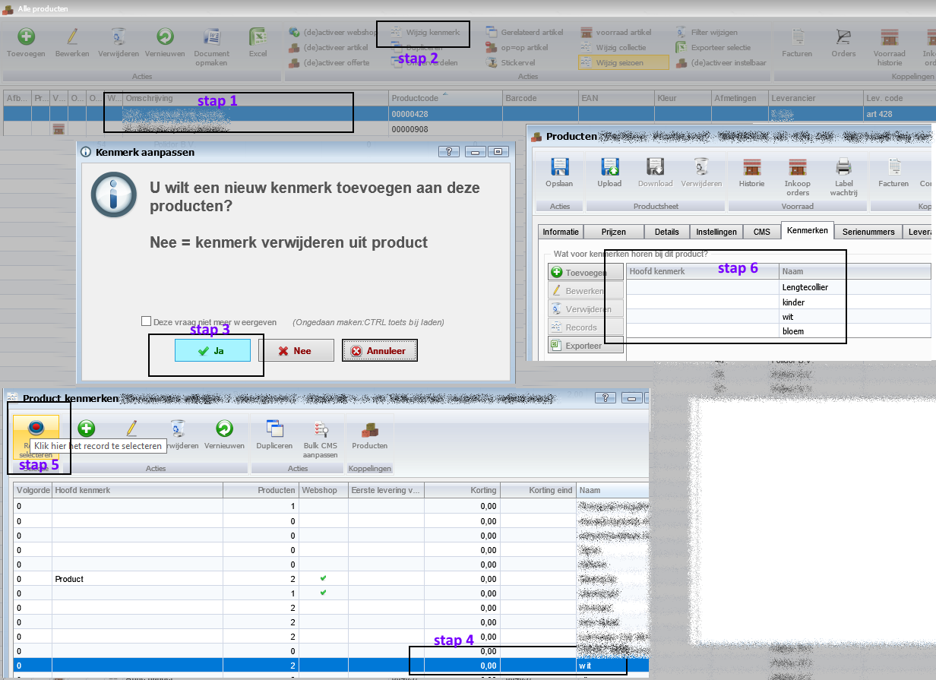
Task: Click the Historie icon in Producten window
Action: [751, 168]
